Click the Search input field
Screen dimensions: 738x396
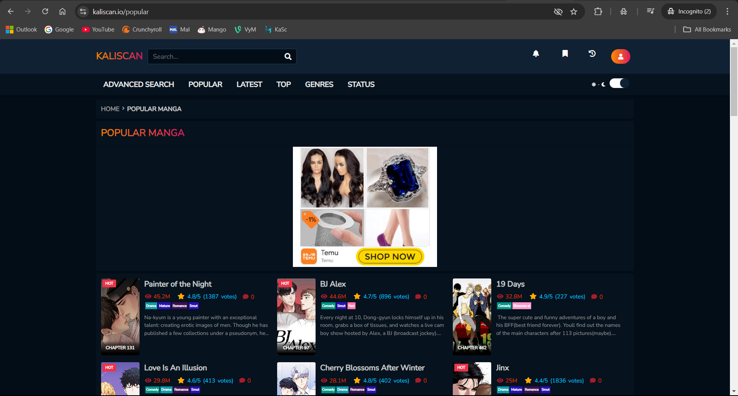[215, 57]
